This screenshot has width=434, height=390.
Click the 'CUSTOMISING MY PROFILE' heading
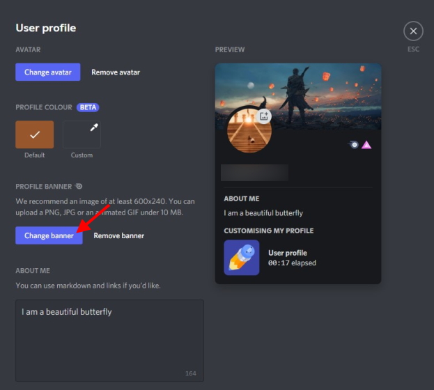pyautogui.click(x=269, y=231)
